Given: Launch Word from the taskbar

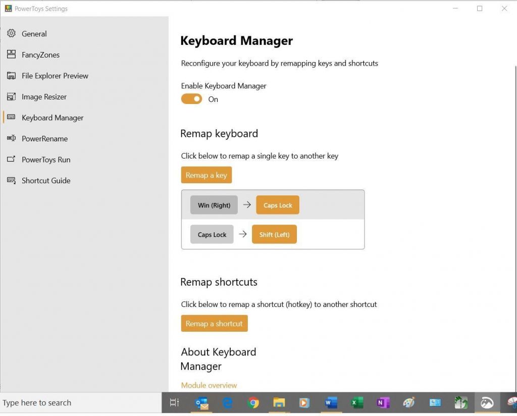Looking at the screenshot, I should click(x=331, y=402).
